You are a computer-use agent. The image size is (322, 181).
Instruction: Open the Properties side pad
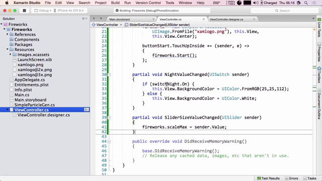pos(319,52)
